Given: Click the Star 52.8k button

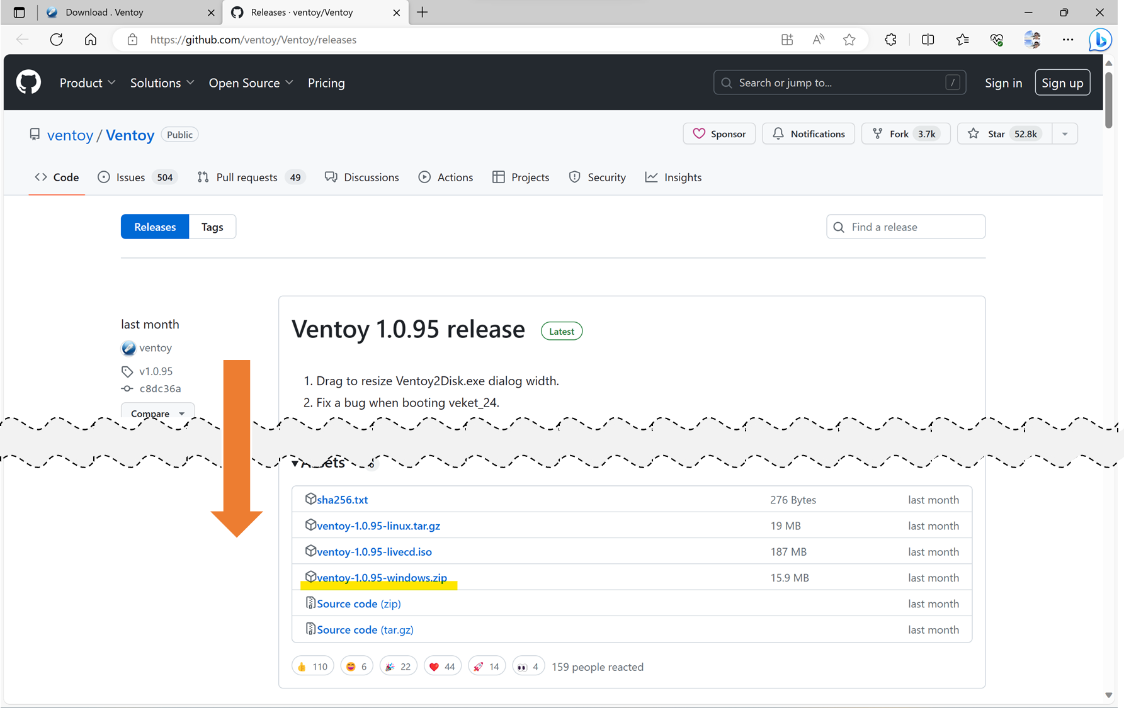Looking at the screenshot, I should pos(1005,133).
